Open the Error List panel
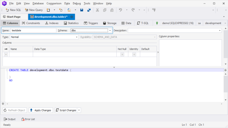 [28, 119]
